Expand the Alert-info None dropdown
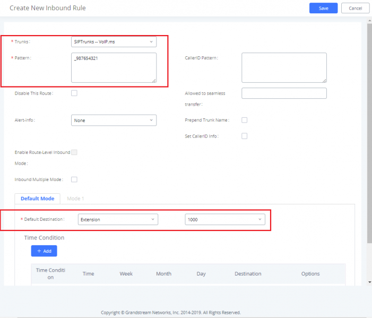This screenshot has width=372, height=318. point(114,121)
